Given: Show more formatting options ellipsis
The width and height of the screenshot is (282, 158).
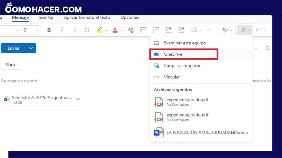Looking at the screenshot, I should (x=209, y=30).
